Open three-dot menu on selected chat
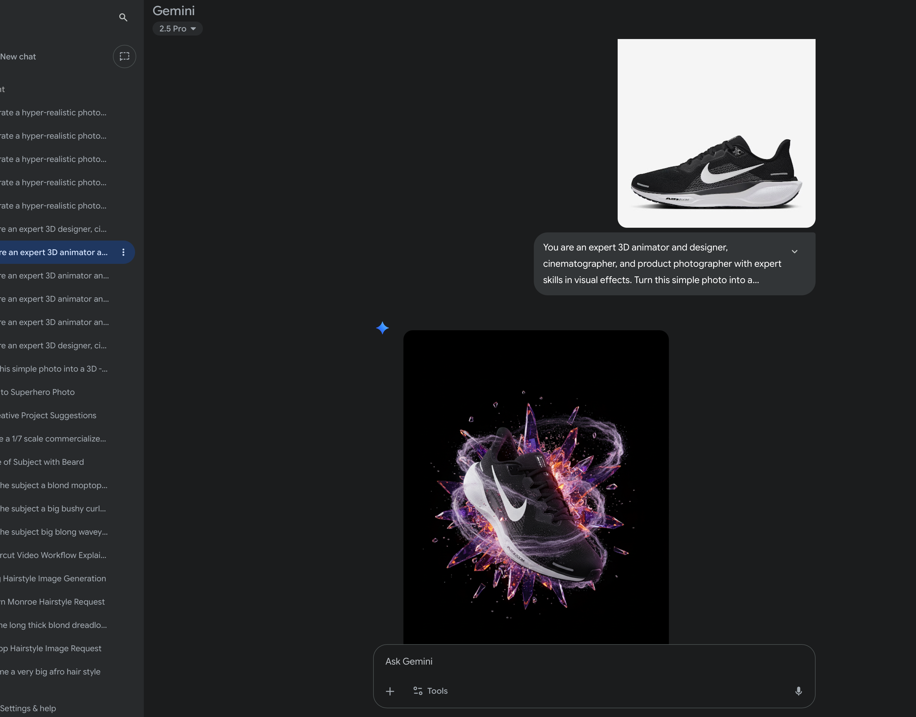The image size is (916, 717). [x=123, y=252]
